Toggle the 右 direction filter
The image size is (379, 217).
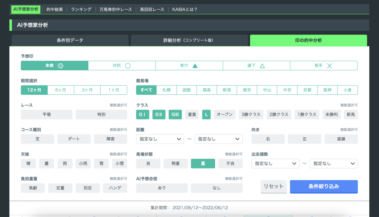268,139
